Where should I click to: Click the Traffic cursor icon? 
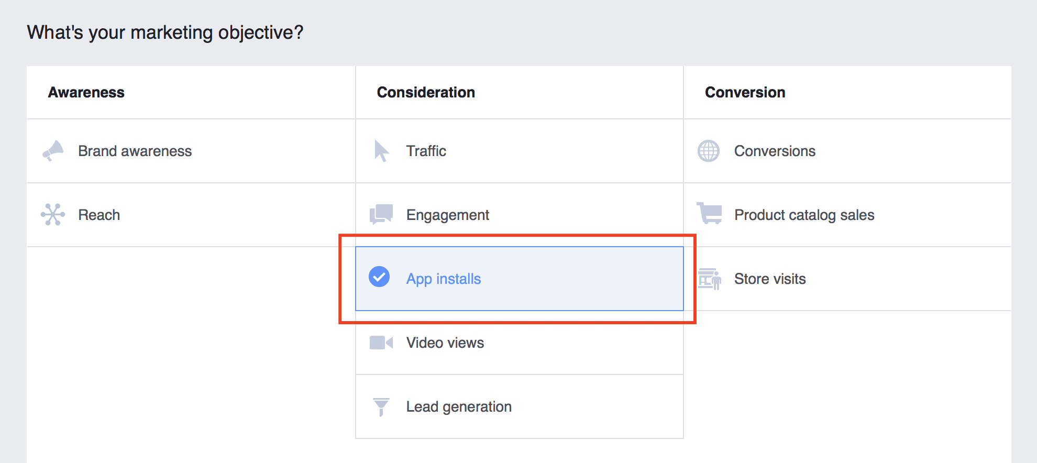point(381,151)
